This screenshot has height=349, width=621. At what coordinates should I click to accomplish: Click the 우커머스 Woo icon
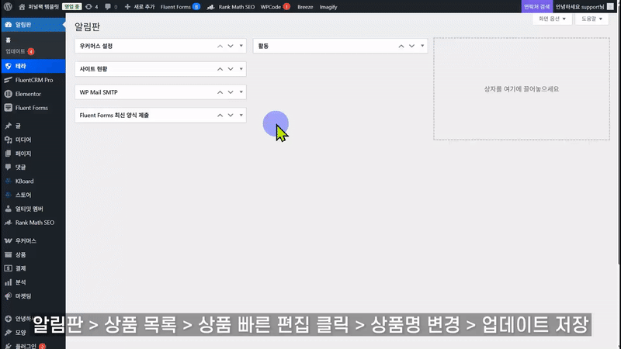[9, 240]
